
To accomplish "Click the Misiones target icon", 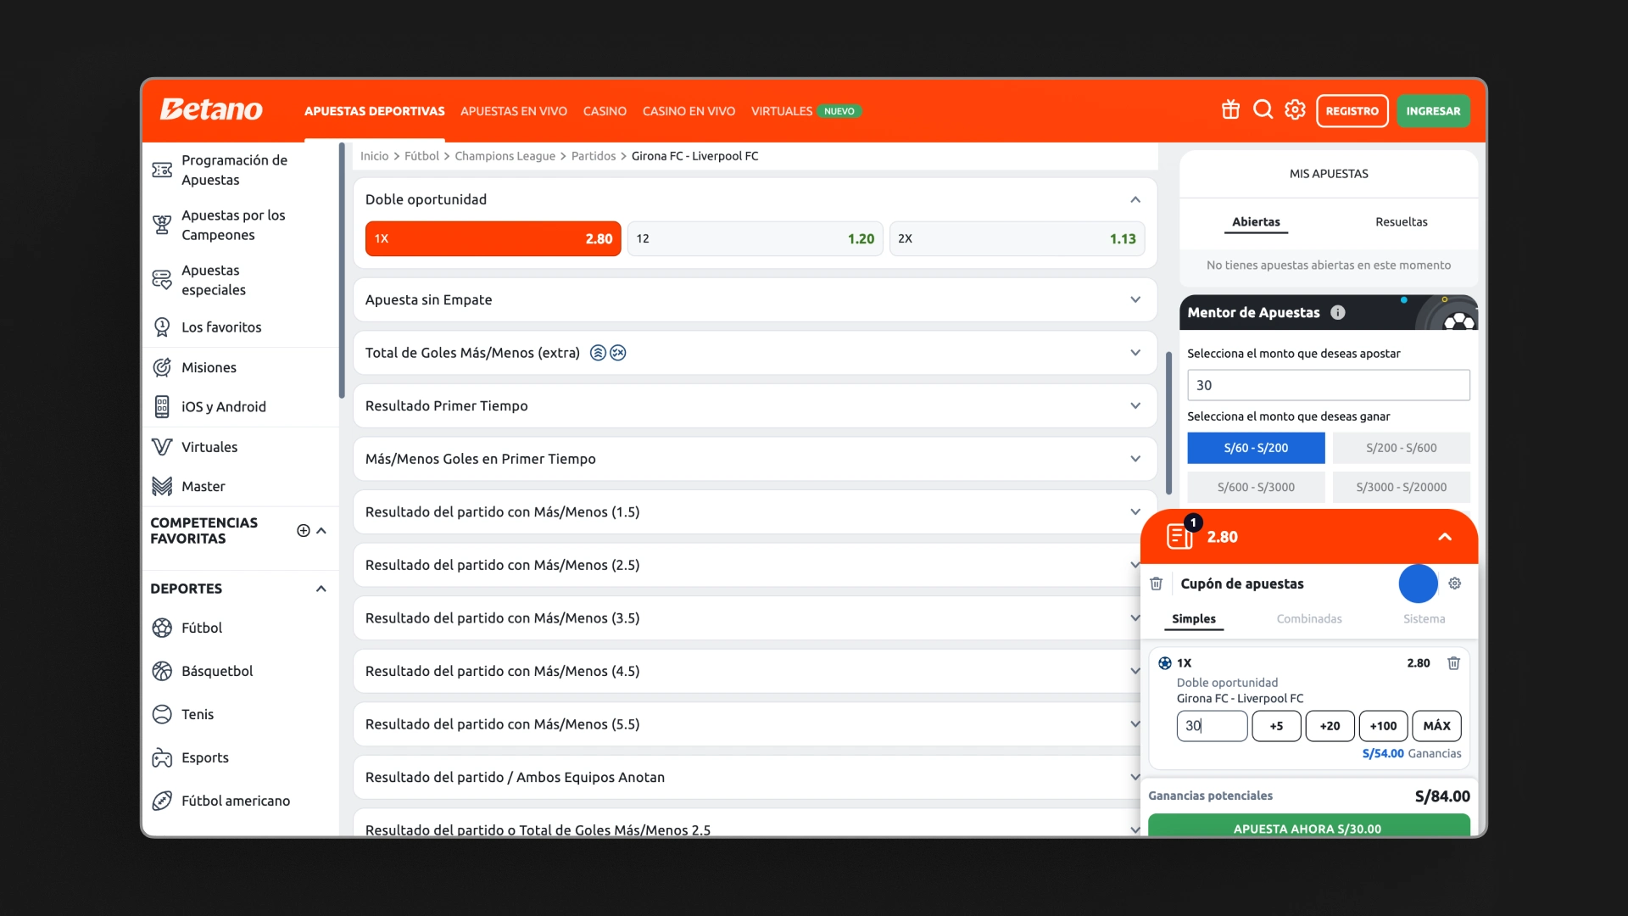I will click(162, 367).
